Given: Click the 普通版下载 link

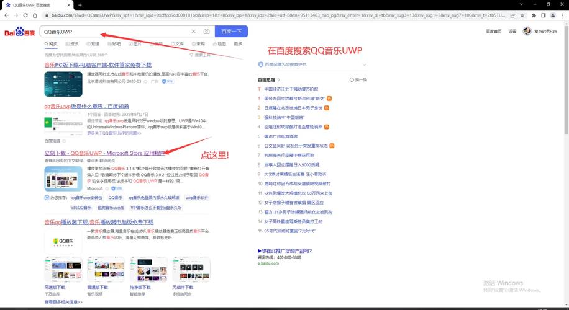Looking at the screenshot, I should (x=98, y=287).
